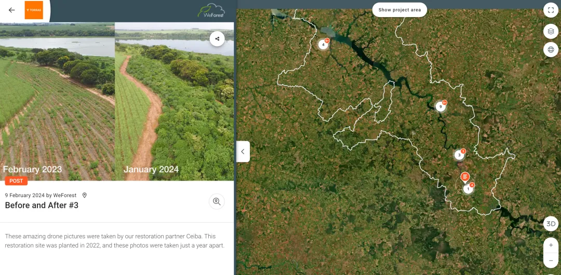The height and width of the screenshot is (275, 561).
Task: Select the orange post pin on the map
Action: pos(465,177)
